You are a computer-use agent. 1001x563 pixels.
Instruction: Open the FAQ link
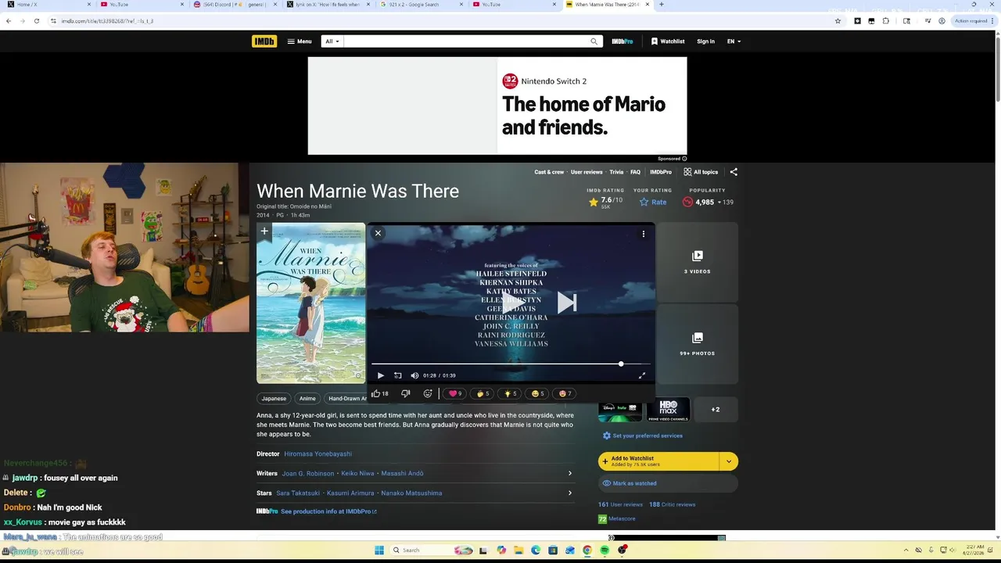(635, 172)
